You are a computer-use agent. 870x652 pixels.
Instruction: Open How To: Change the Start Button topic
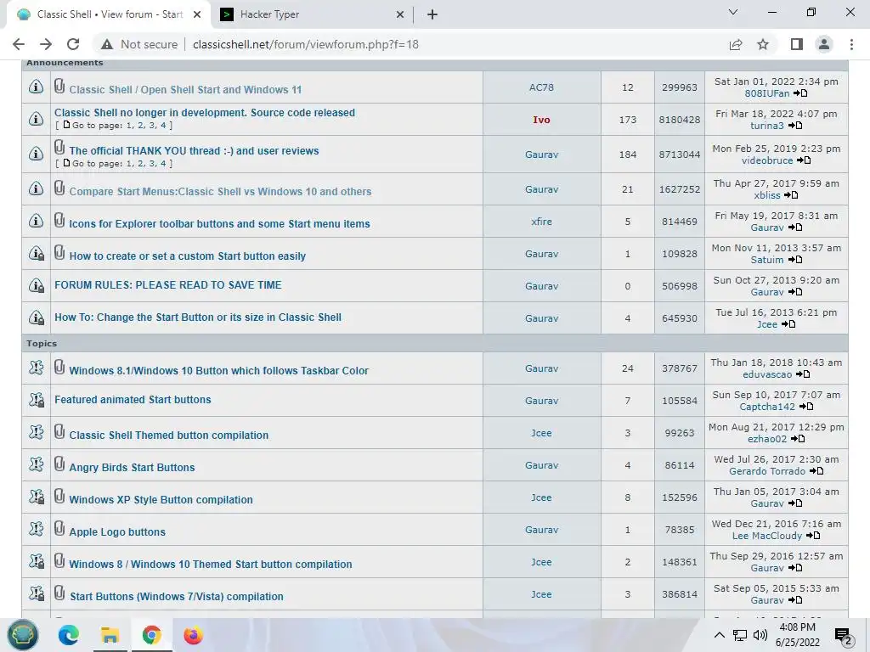click(x=198, y=318)
